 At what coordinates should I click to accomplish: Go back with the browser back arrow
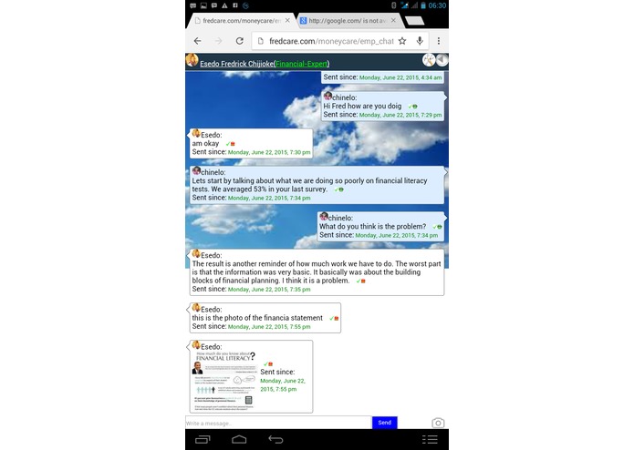coord(197,41)
